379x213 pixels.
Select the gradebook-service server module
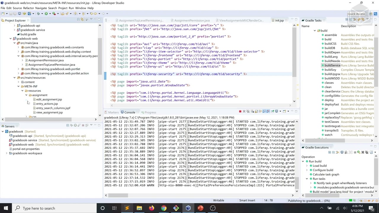pos(25,140)
